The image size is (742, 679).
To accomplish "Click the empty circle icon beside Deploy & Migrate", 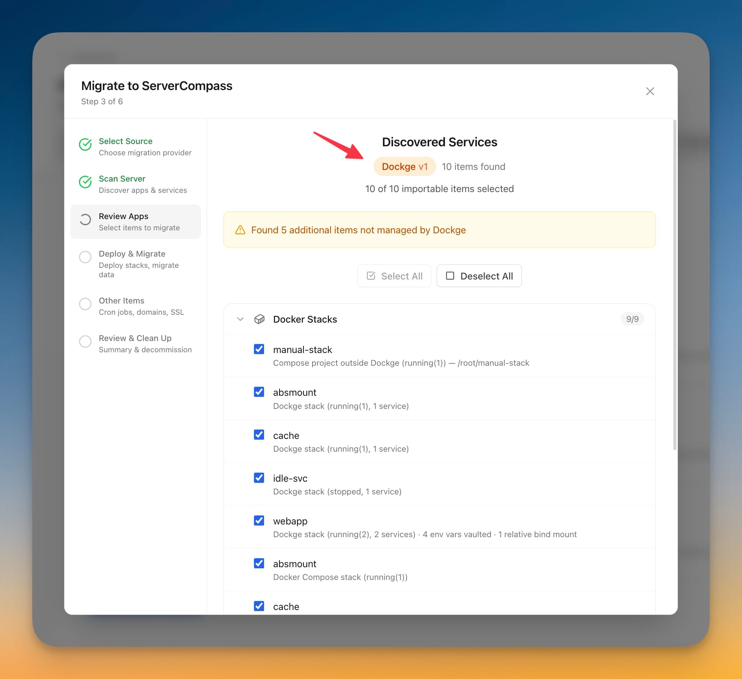I will point(86,257).
